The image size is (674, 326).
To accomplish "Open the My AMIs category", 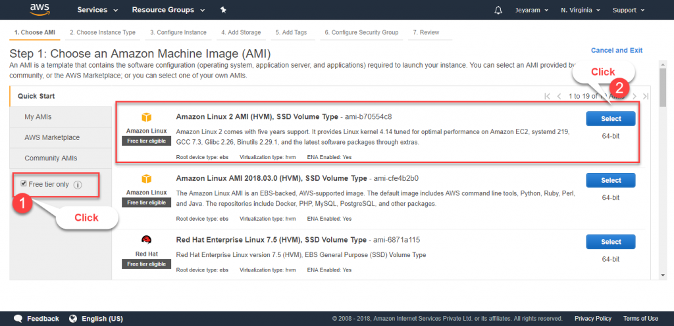I will 61,117.
